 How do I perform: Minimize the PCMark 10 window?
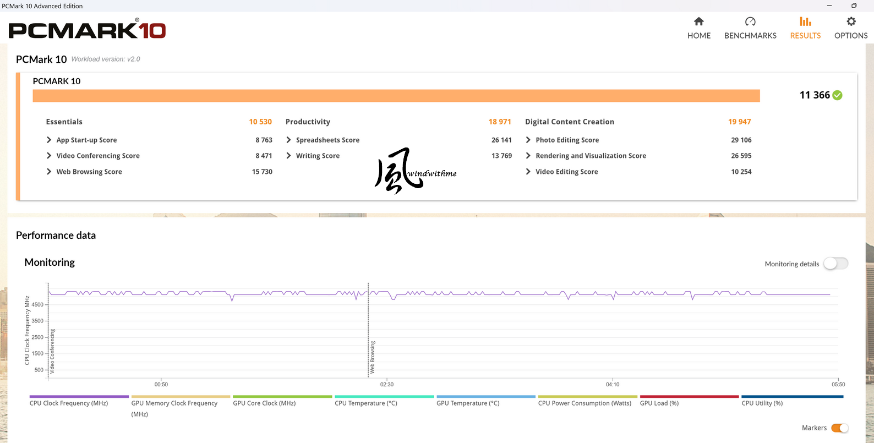[830, 6]
